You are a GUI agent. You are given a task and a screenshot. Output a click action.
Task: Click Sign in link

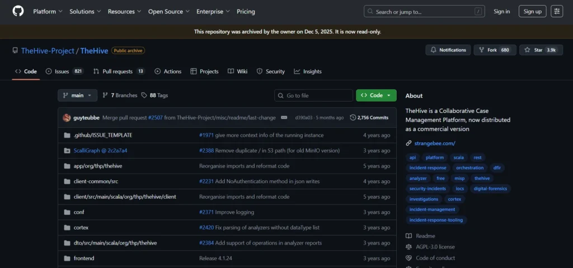click(502, 11)
